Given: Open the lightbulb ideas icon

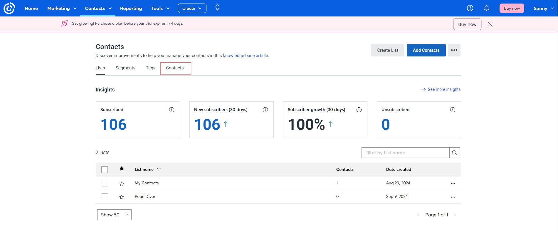Looking at the screenshot, I should click(x=217, y=8).
